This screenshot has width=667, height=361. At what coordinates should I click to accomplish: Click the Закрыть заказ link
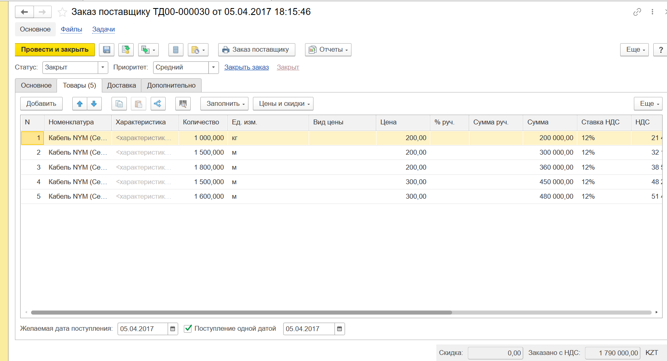tap(246, 67)
